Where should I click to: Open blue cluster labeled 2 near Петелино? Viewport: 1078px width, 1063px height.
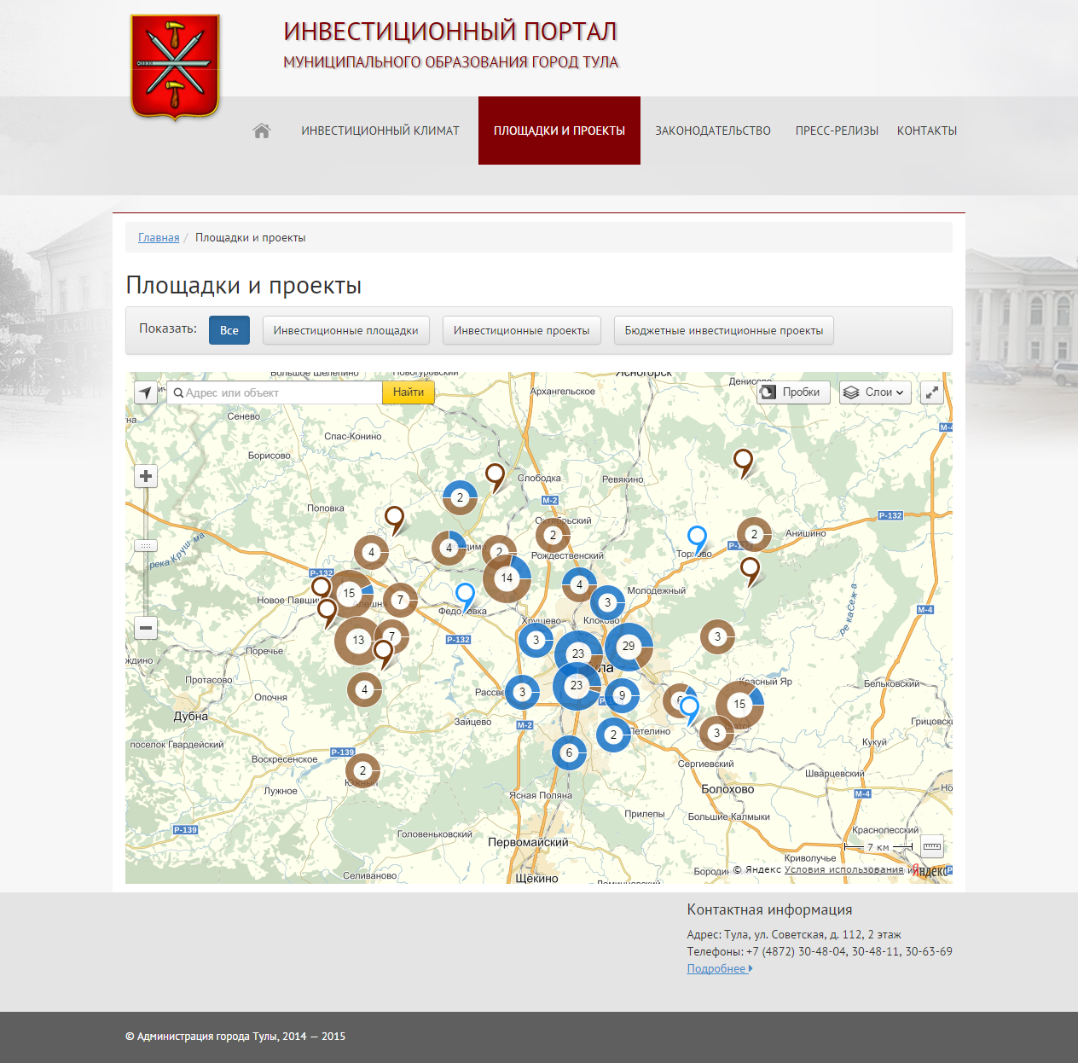613,735
